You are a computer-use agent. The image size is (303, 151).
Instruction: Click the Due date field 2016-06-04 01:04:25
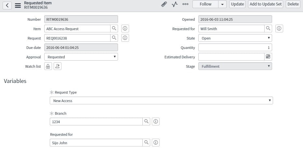pos(81,47)
